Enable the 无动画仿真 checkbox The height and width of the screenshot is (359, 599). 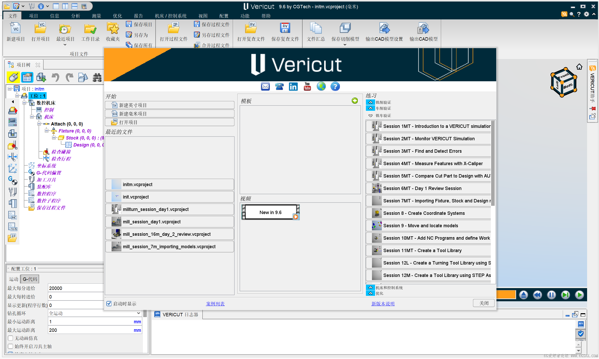[11, 338]
